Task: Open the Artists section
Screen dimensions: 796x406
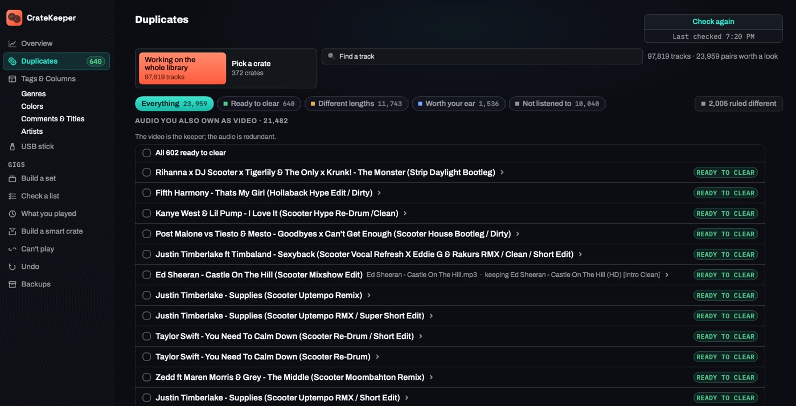Action: (32, 132)
